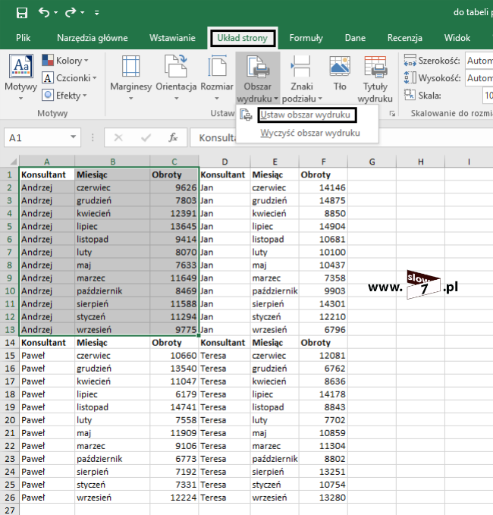Click the Szerokość width value box

click(x=479, y=61)
